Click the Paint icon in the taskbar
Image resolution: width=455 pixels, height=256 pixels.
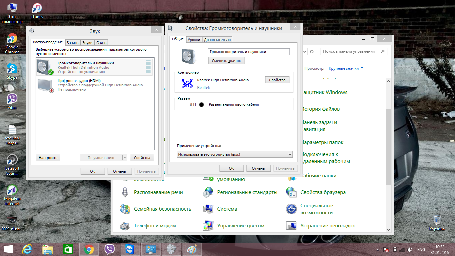point(192,249)
